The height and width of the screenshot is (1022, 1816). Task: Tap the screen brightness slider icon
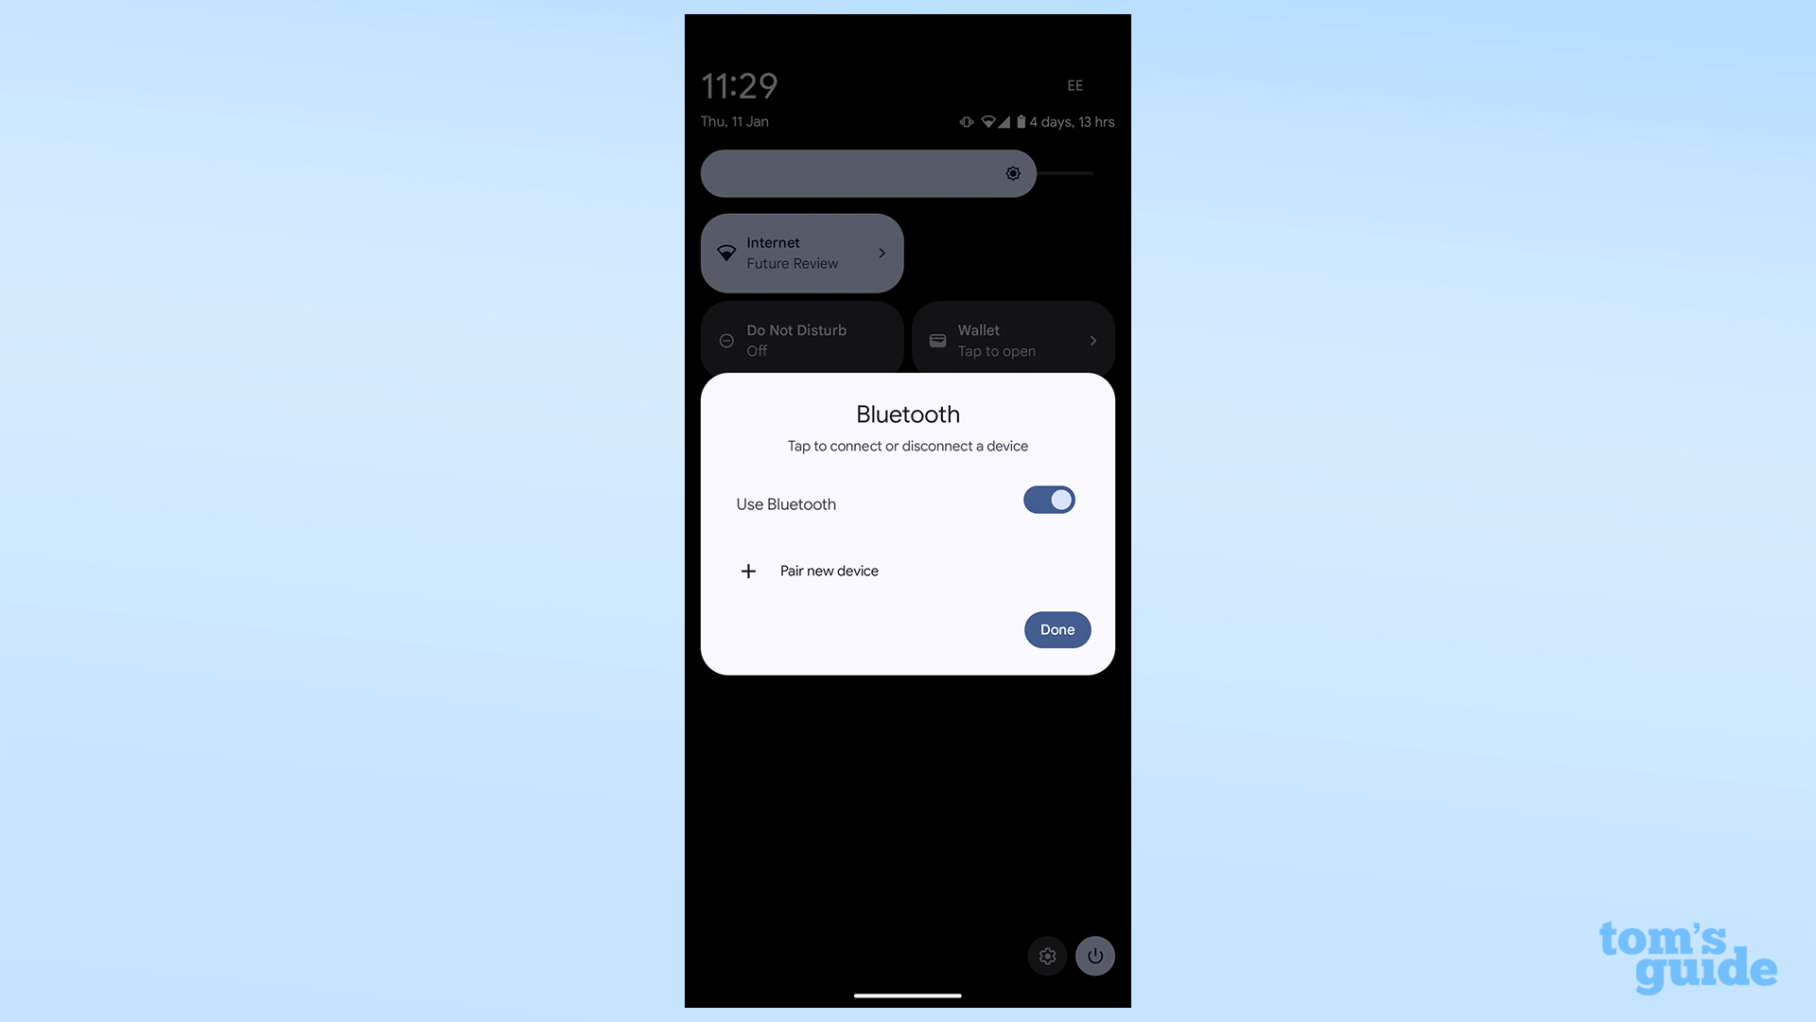[1013, 173]
